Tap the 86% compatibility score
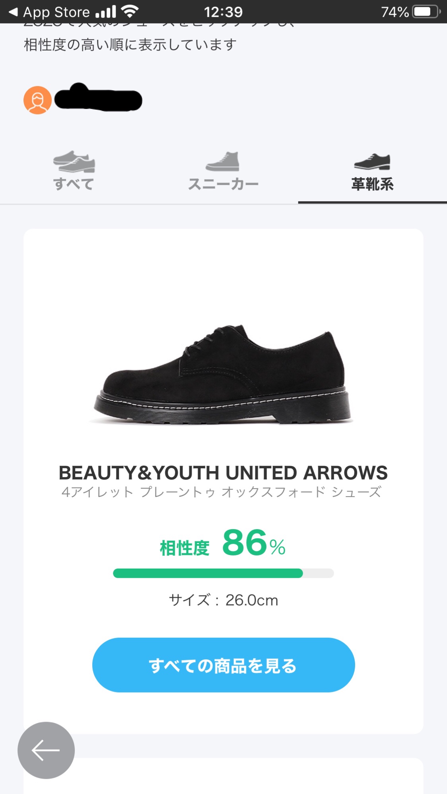This screenshot has width=447, height=794. click(253, 544)
